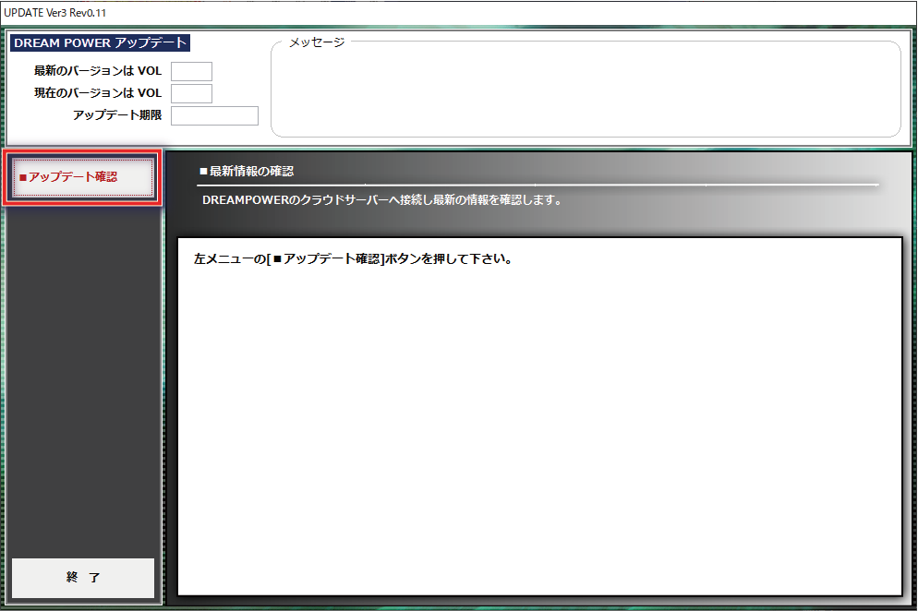Click the メッセージ group label
The image size is (918, 611).
[x=317, y=42]
